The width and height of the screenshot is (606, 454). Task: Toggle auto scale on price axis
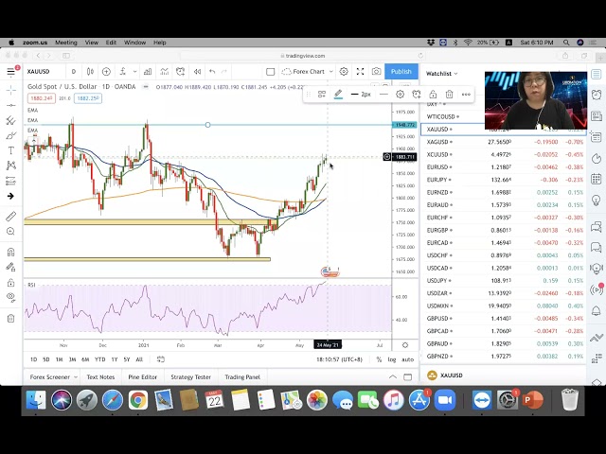pyautogui.click(x=407, y=359)
